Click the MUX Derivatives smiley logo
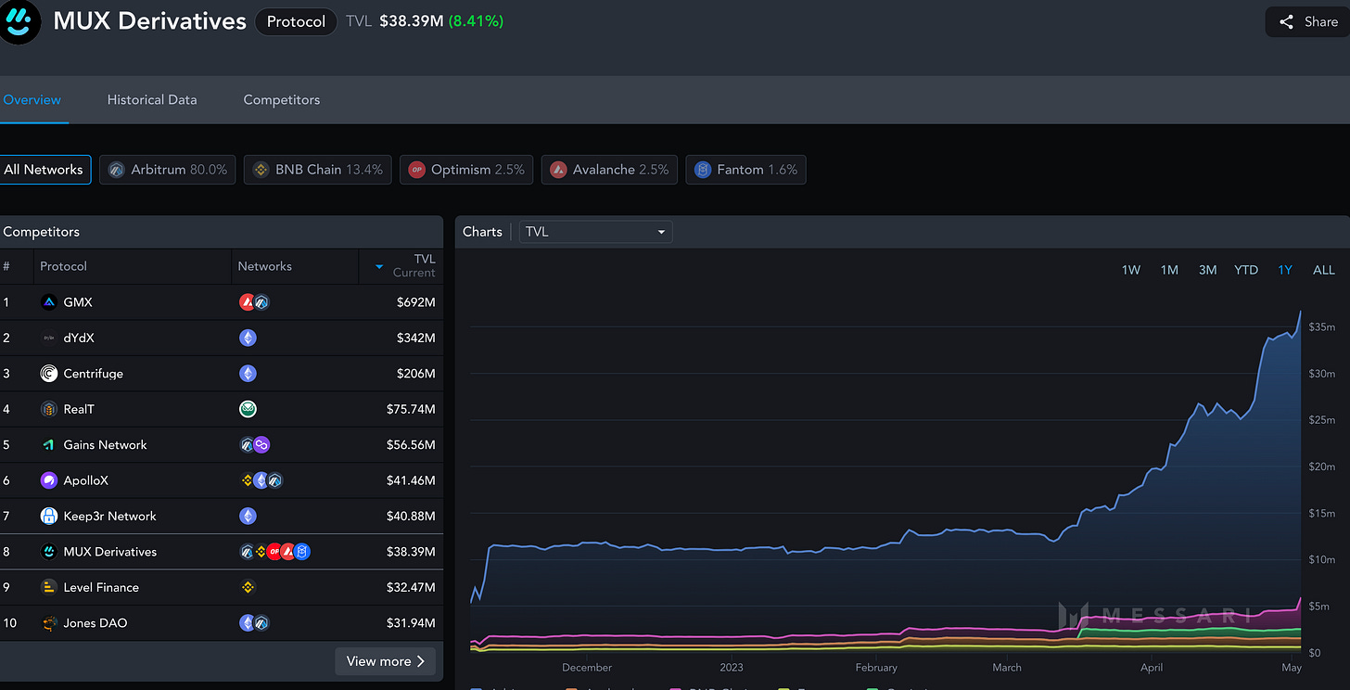 18,20
